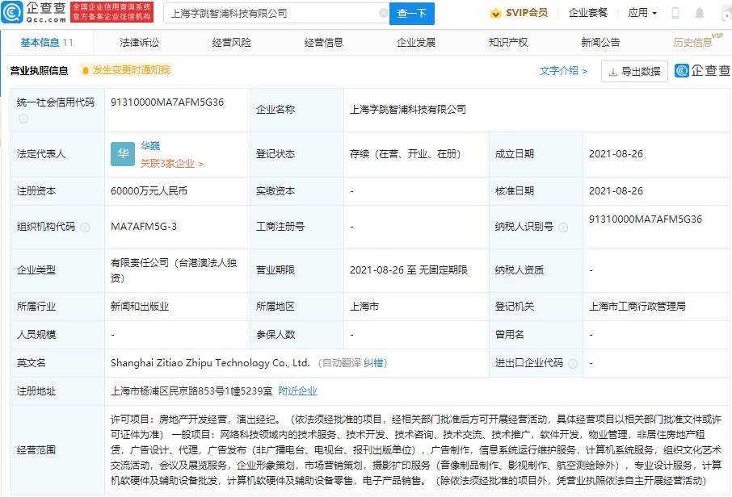Viewport: 732px width, 497px height.
Task: Click the 企业名称 value in table
Action: tap(408, 110)
